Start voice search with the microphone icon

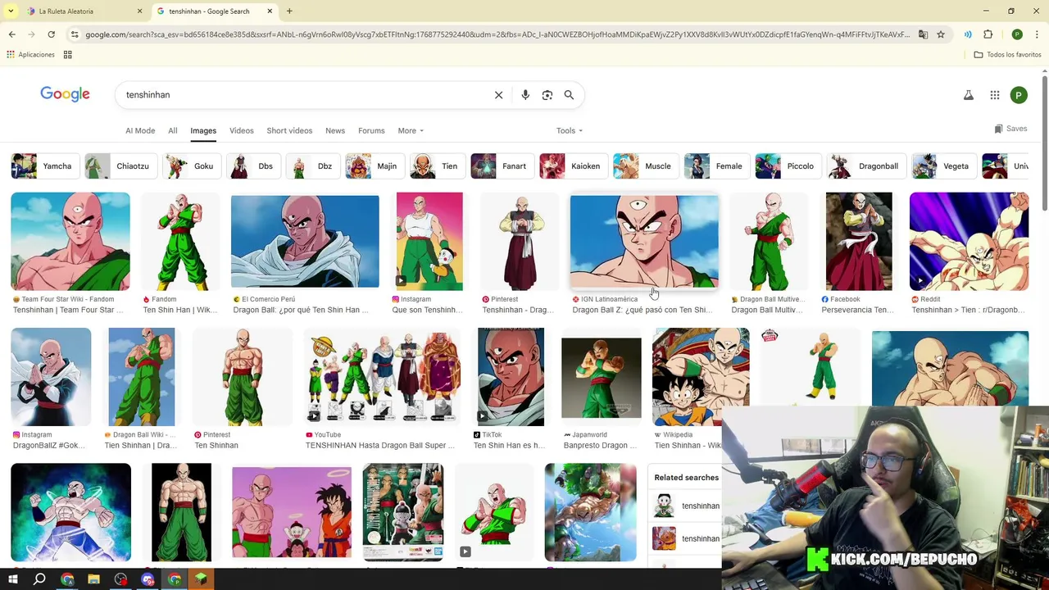525,95
